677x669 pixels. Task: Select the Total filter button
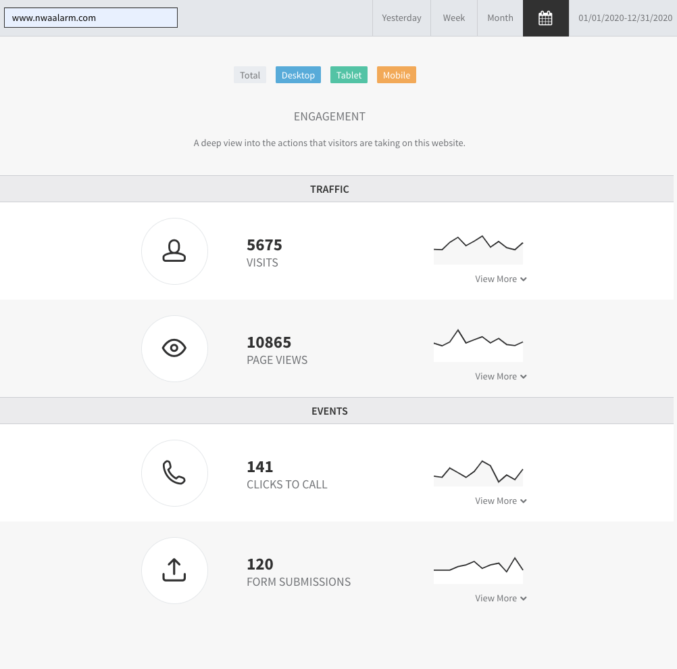pos(250,75)
